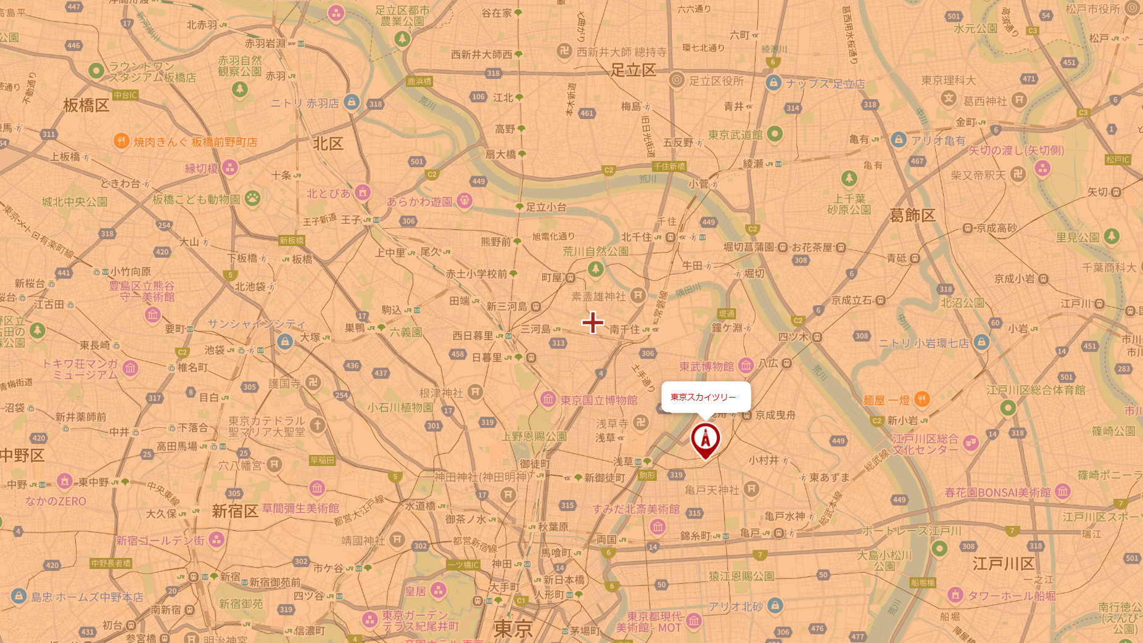Select the 荒川自然公園 park tree icon
The width and height of the screenshot is (1143, 643).
pyautogui.click(x=595, y=269)
